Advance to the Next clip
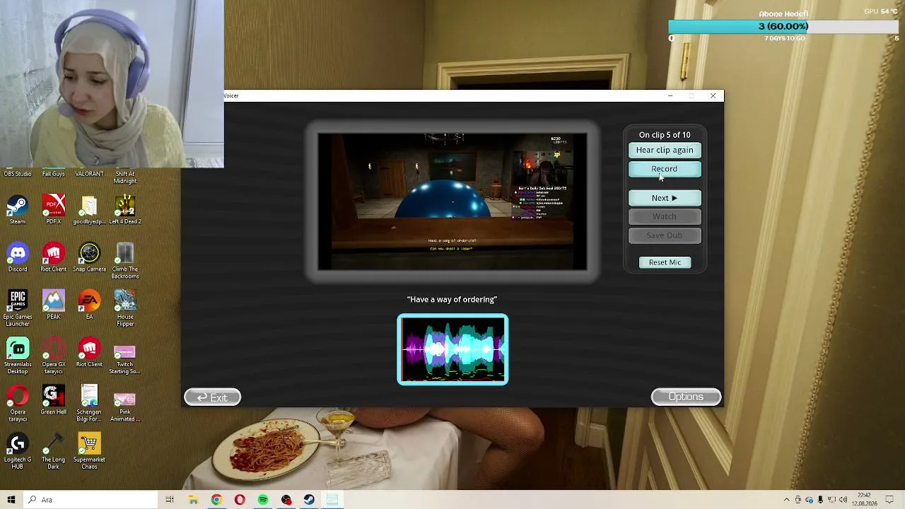905x509 pixels. [x=665, y=198]
